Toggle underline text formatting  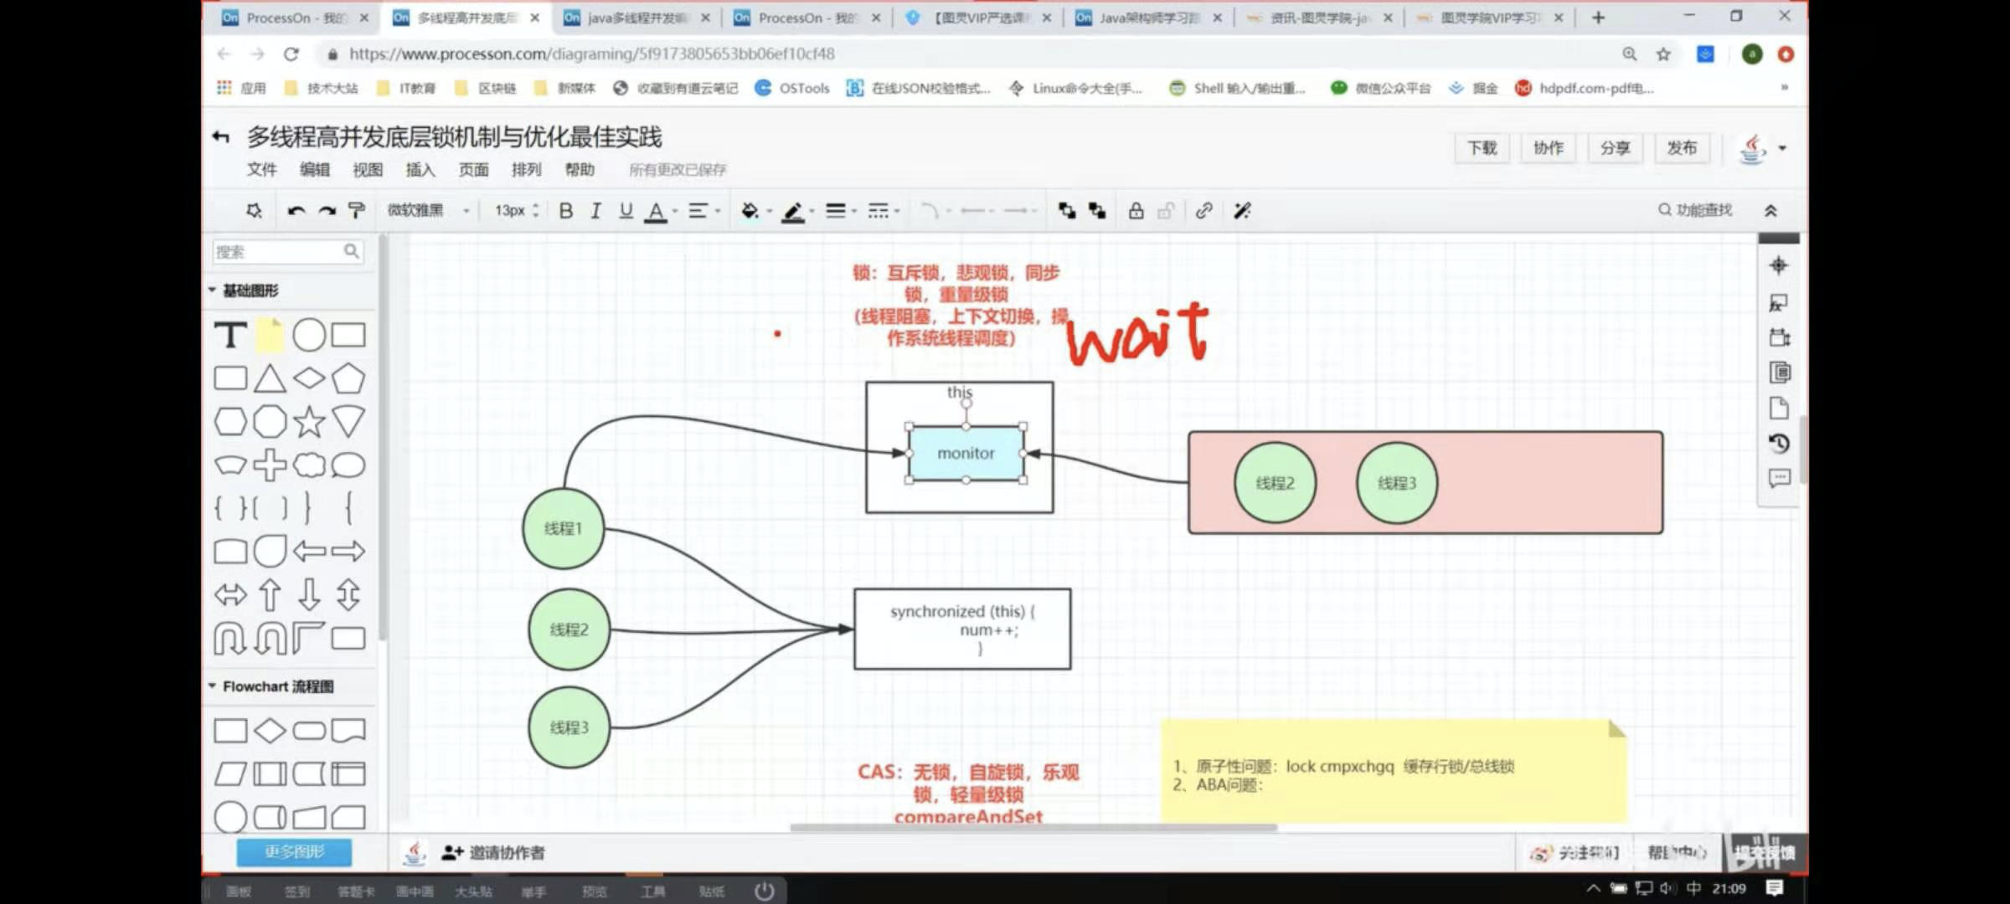[626, 211]
